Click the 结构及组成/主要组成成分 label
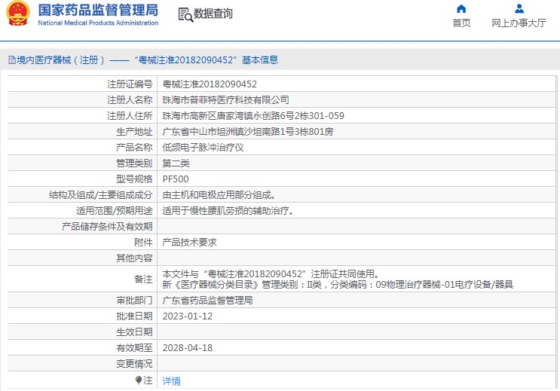560x391 pixels. pyautogui.click(x=101, y=195)
